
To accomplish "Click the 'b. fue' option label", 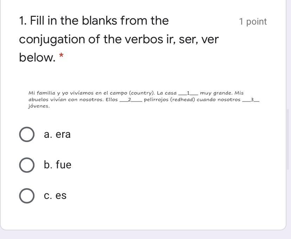I will click(x=58, y=165).
